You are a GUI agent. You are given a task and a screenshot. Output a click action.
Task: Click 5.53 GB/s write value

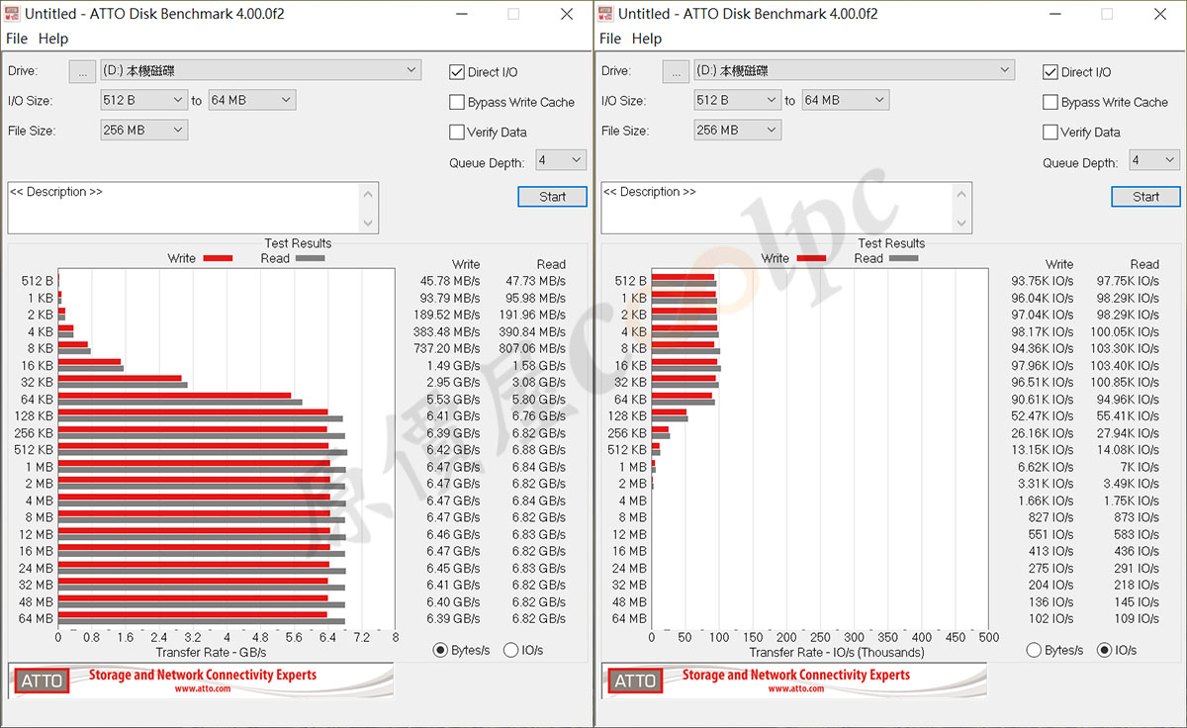(453, 399)
